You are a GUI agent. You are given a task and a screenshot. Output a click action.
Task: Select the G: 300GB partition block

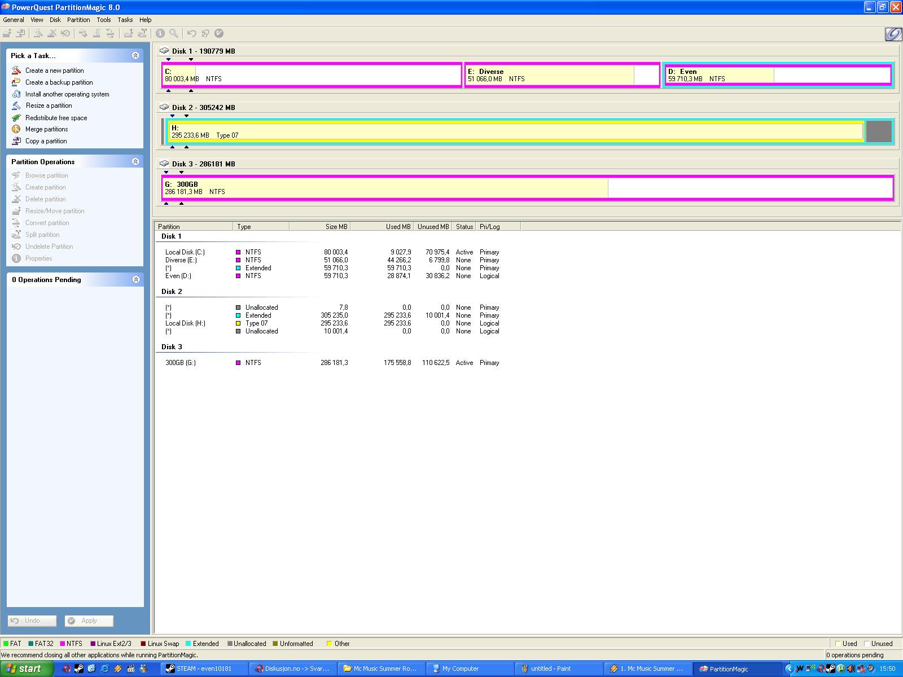pos(528,188)
